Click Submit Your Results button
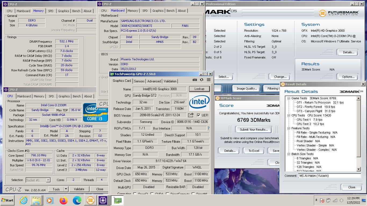 coord(254,130)
